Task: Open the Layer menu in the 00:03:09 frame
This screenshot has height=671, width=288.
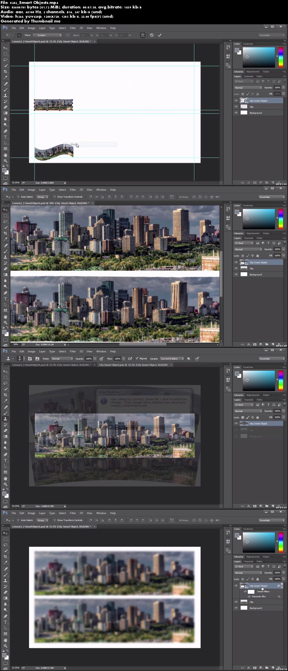Action: click(42, 190)
